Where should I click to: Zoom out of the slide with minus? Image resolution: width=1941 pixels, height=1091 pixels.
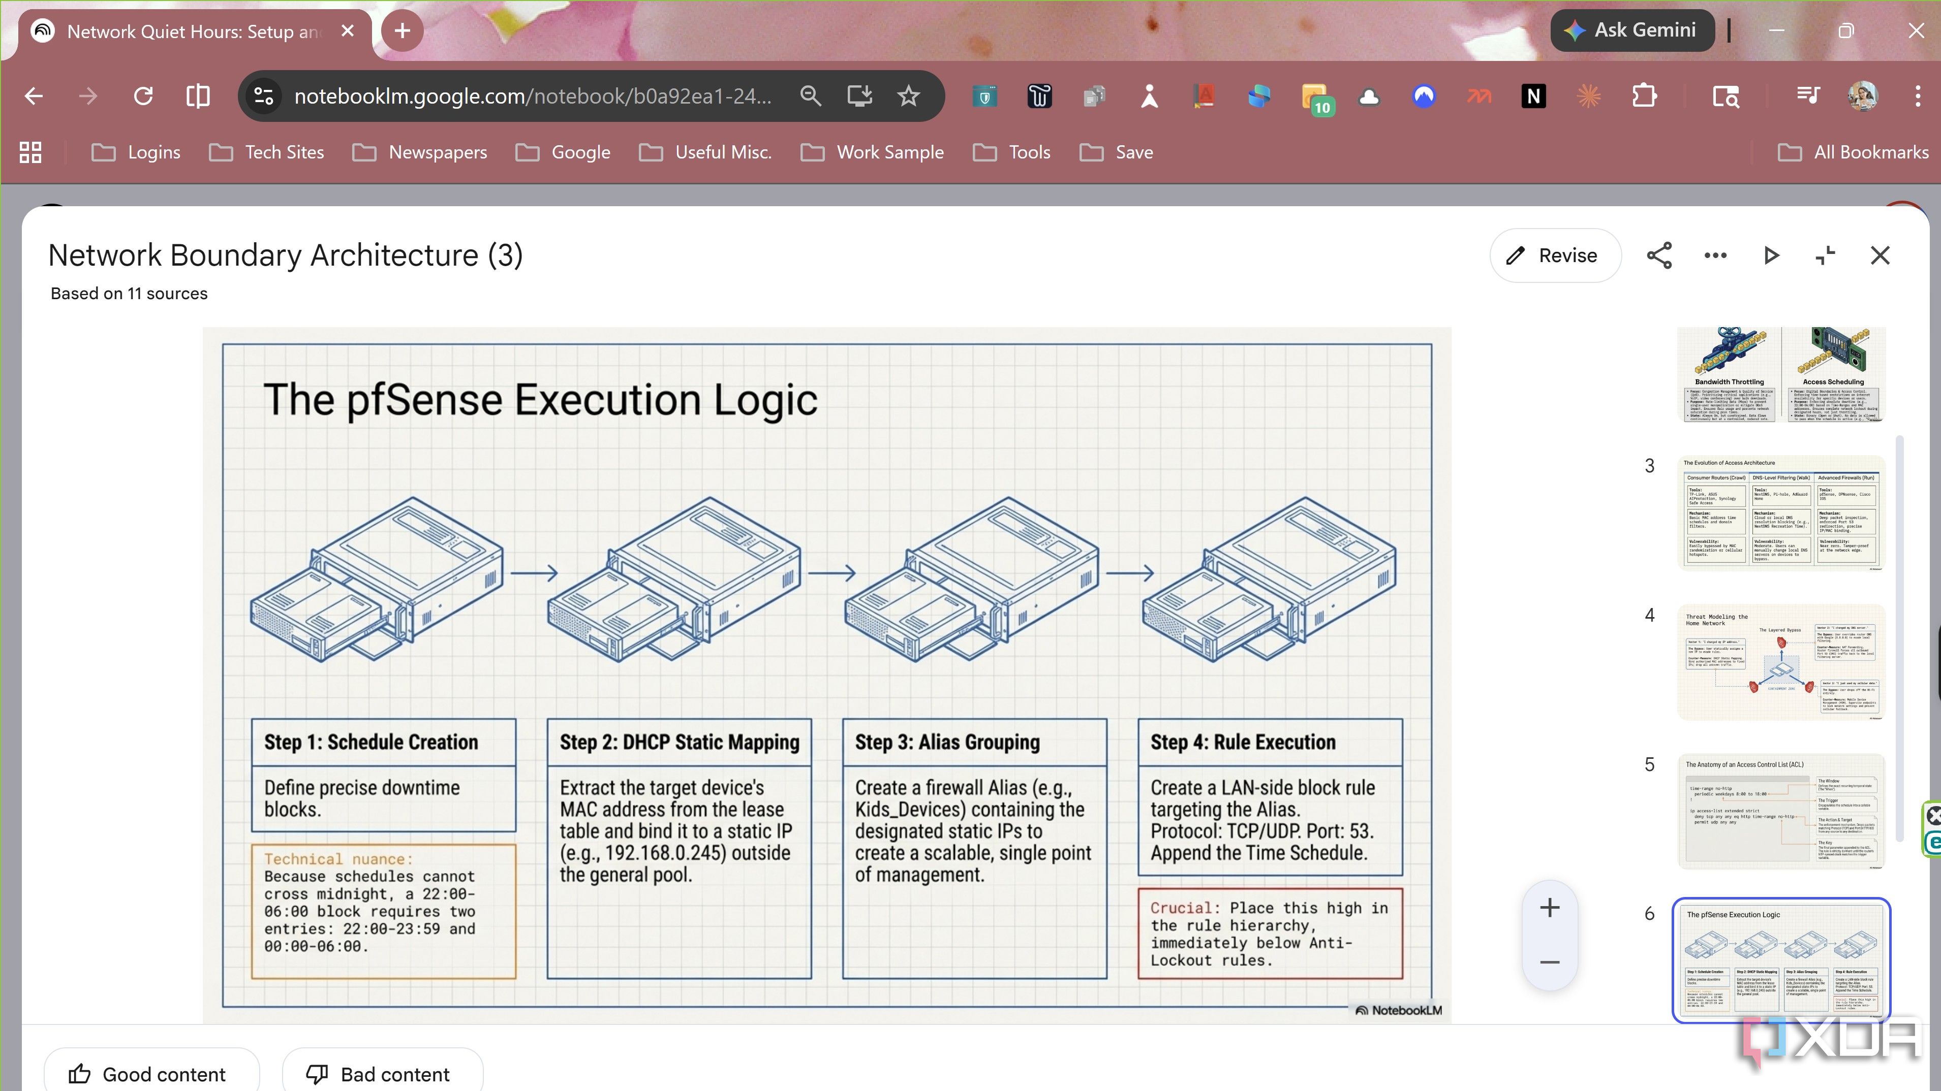pyautogui.click(x=1549, y=962)
